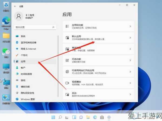
Task: Open Task View on the taskbar
Action: pos(67,117)
